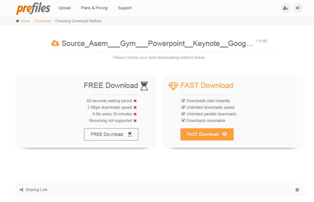314x202 pixels.
Task: Click 'Unlimited parallel downloads' text
Action: pos(211,114)
